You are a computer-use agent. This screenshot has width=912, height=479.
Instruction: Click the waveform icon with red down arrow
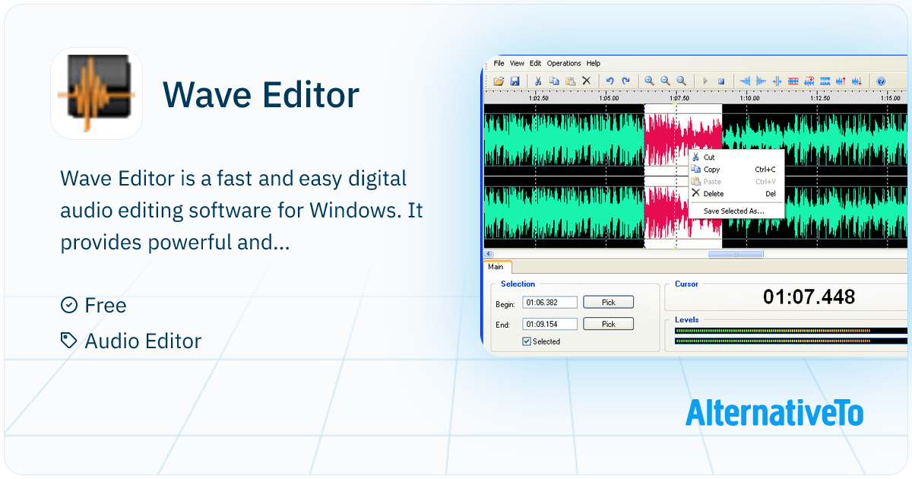coord(857,81)
